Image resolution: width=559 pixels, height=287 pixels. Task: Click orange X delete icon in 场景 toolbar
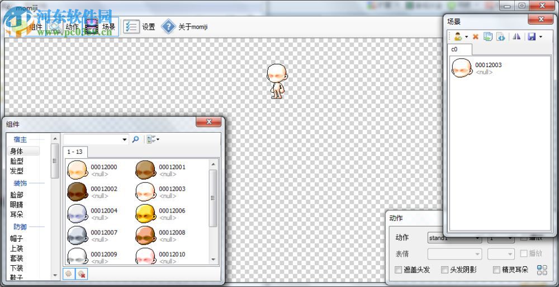click(476, 36)
